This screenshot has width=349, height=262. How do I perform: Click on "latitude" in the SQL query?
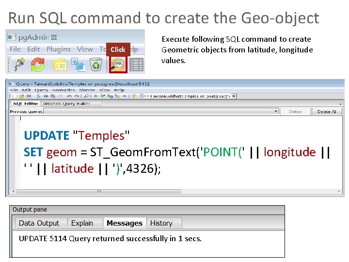(73, 168)
